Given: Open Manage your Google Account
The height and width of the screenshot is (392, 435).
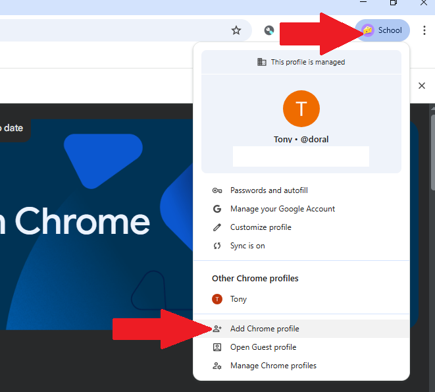Looking at the screenshot, I should point(282,209).
